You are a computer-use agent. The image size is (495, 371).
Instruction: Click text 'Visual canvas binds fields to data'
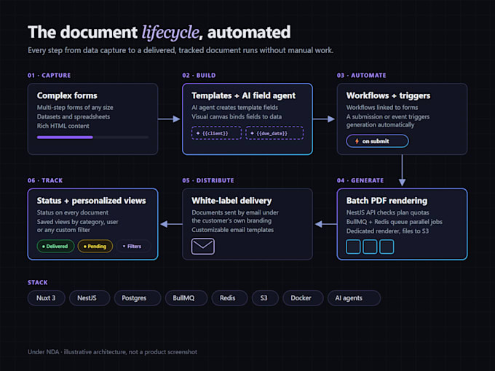(x=237, y=116)
